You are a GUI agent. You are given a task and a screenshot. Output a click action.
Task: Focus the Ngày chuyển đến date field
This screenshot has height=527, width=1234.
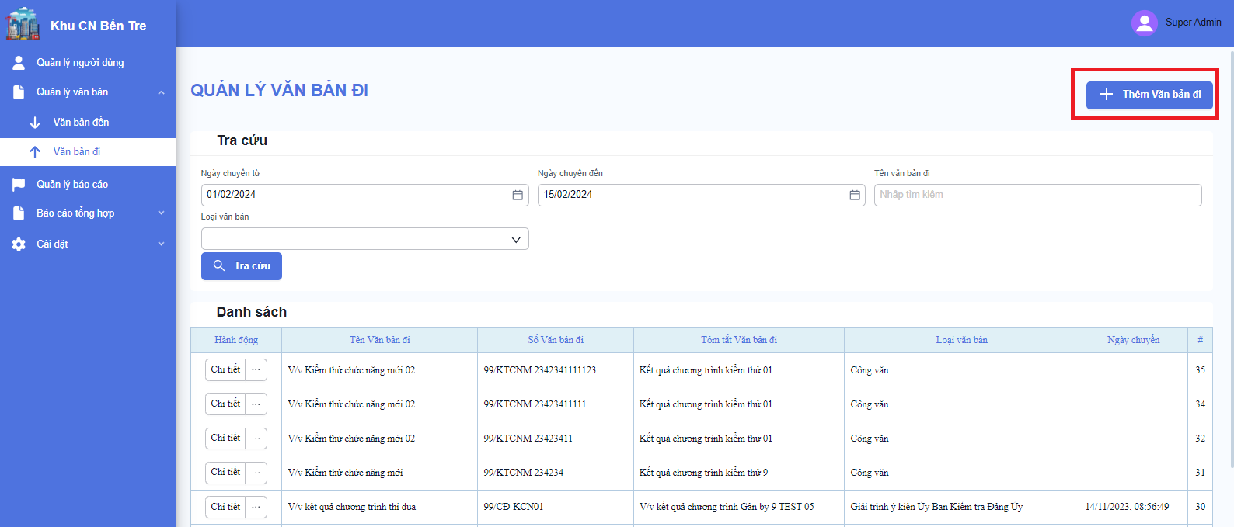pyautogui.click(x=702, y=195)
